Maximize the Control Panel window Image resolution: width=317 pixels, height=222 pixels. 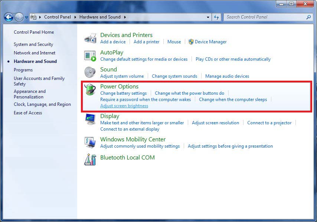(291, 4)
